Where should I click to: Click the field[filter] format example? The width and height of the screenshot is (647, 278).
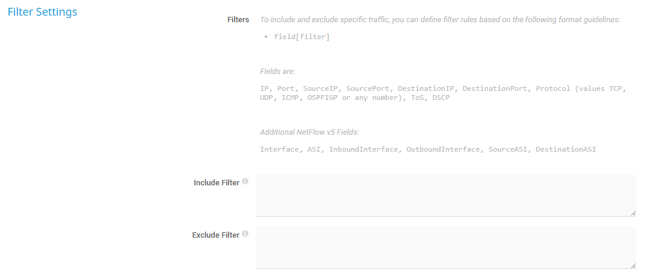point(301,37)
